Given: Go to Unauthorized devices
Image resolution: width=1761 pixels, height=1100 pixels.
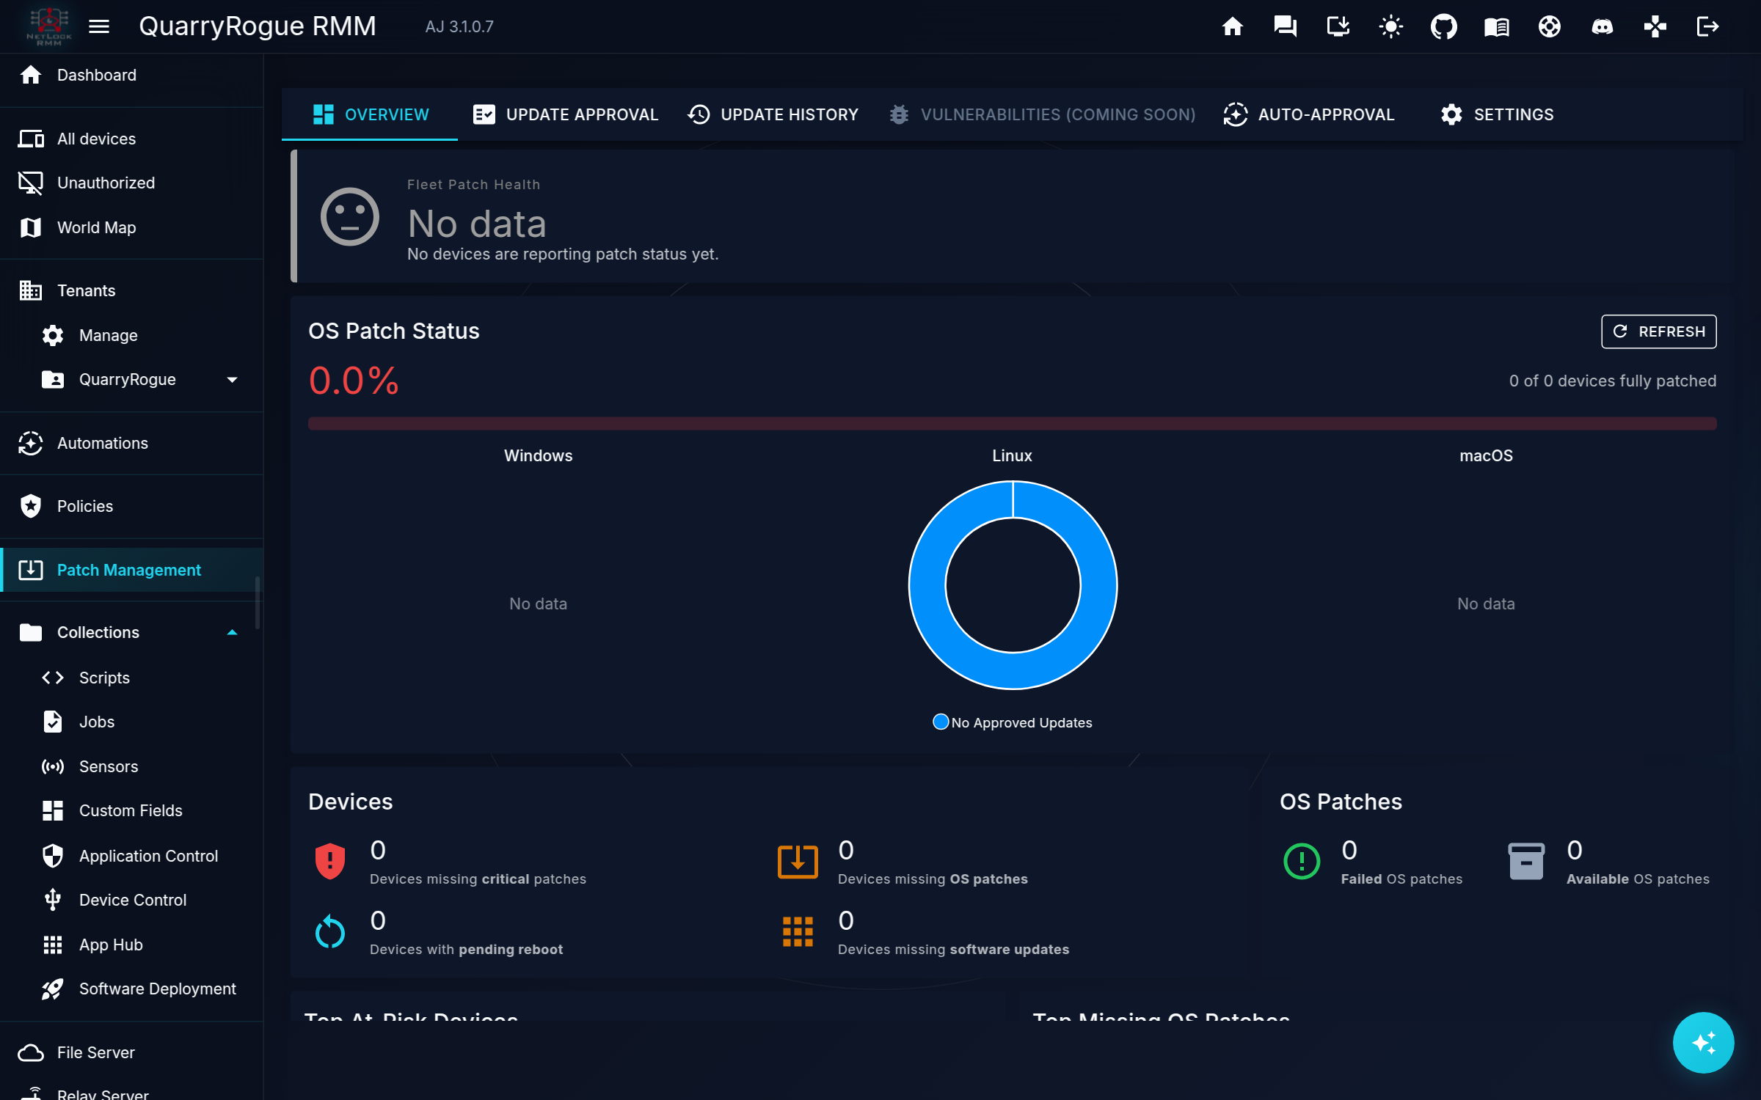Looking at the screenshot, I should coord(131,183).
